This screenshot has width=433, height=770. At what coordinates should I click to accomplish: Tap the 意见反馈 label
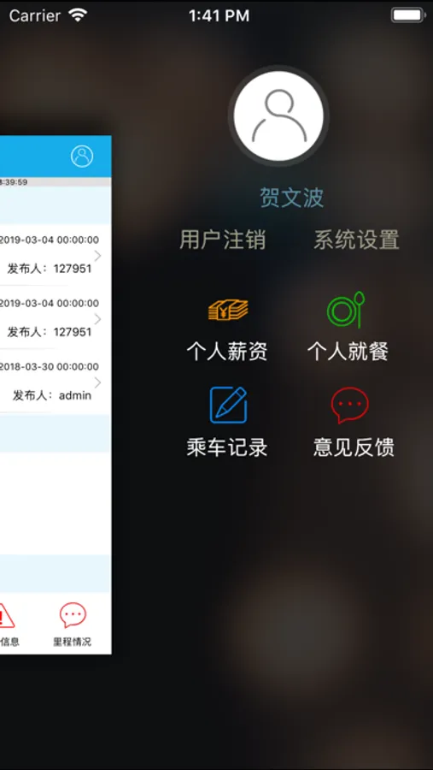click(x=354, y=447)
